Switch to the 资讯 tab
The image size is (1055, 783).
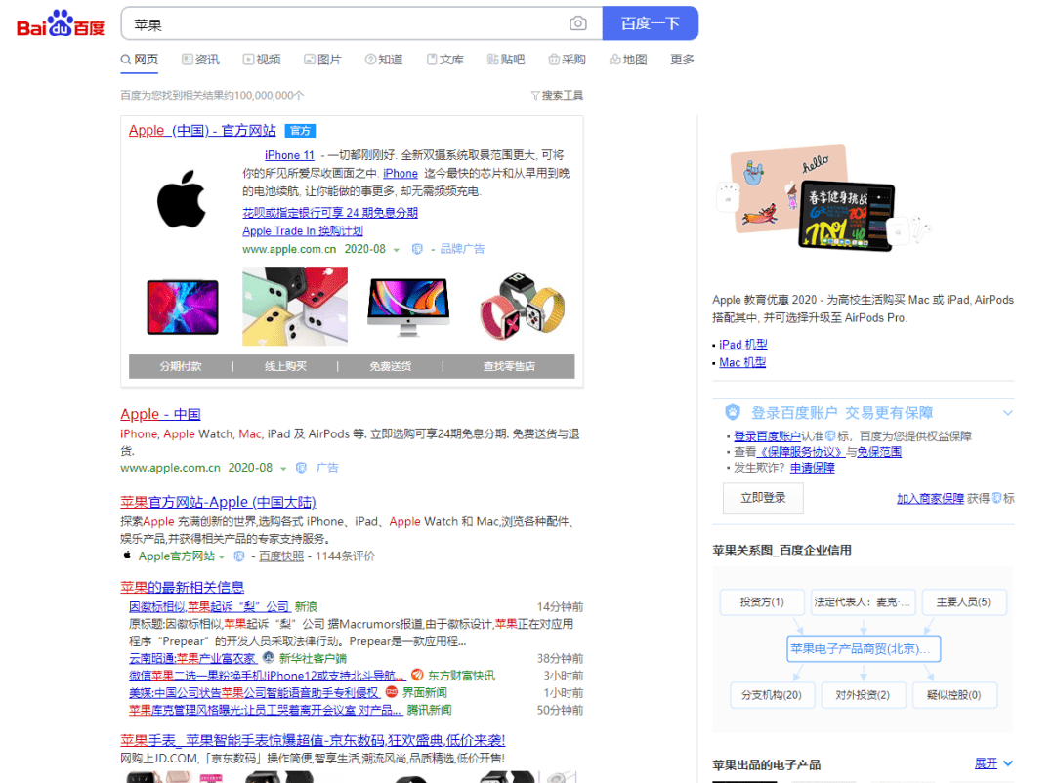[x=200, y=60]
